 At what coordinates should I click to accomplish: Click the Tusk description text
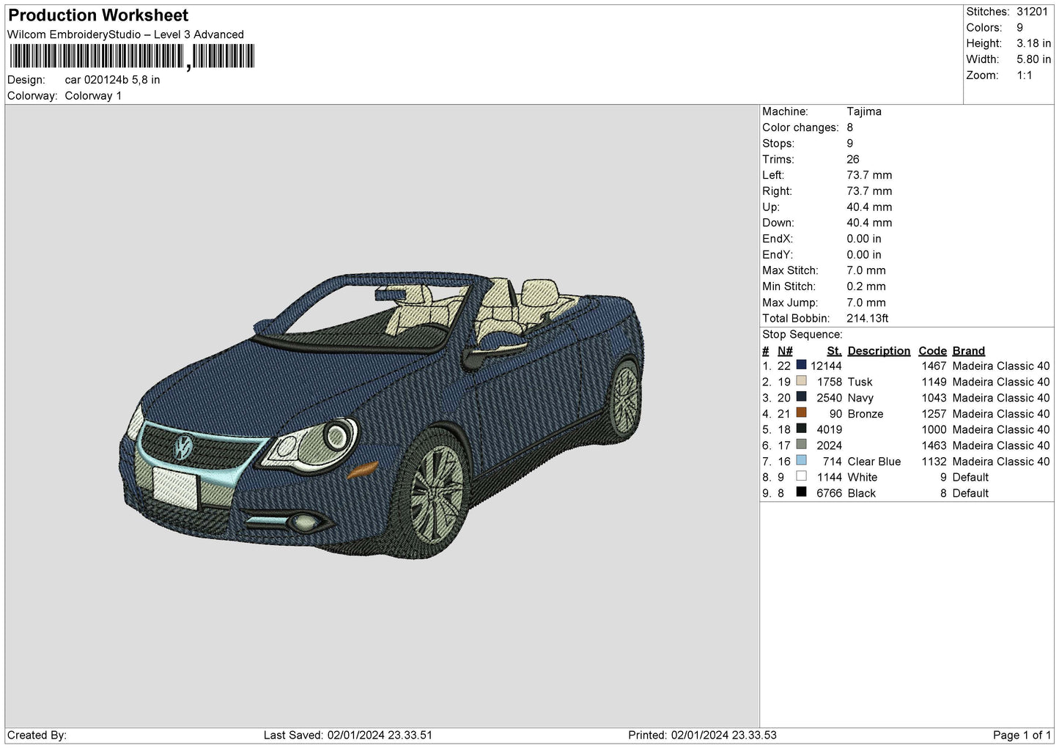click(860, 382)
